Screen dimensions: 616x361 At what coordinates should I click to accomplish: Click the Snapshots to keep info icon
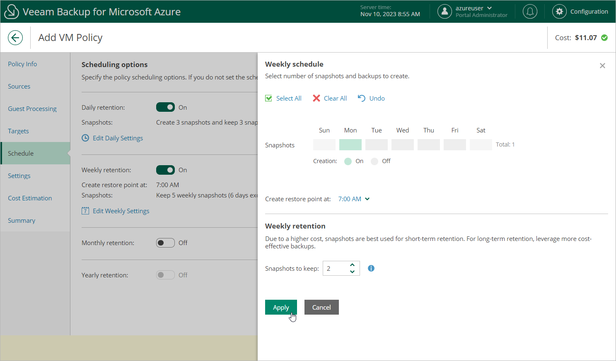pyautogui.click(x=371, y=268)
